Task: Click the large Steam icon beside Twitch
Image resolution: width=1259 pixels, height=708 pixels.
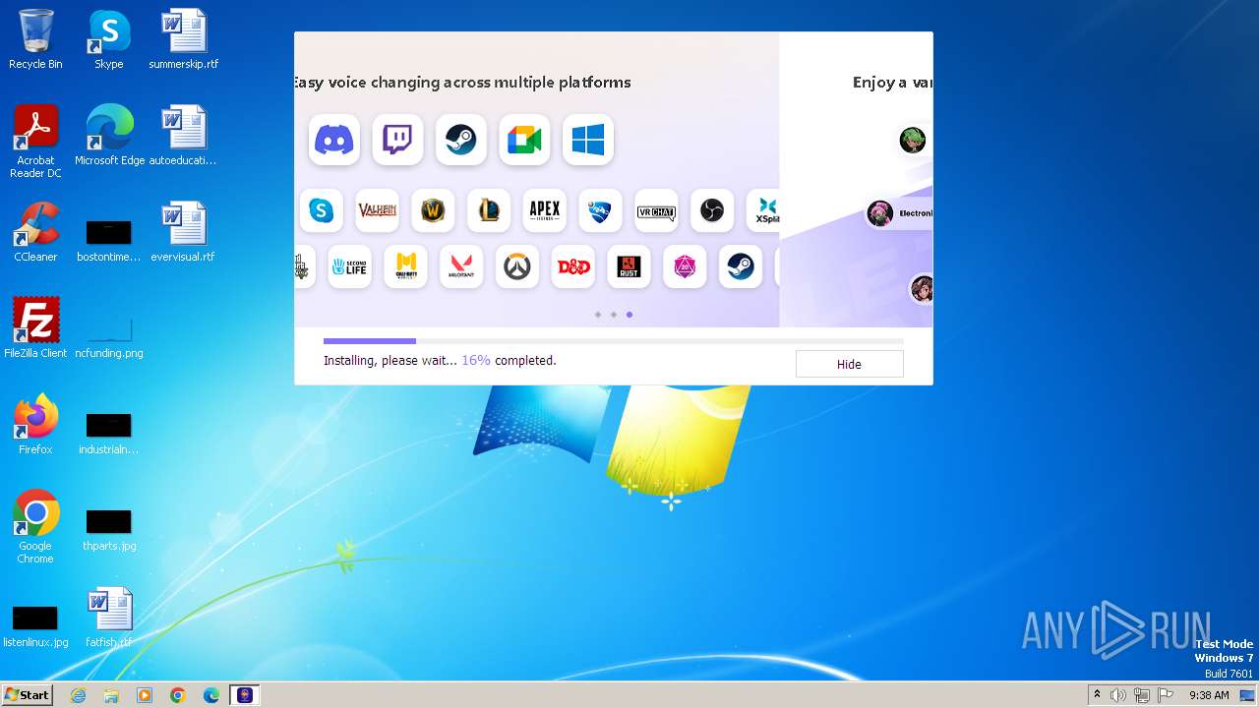Action: 460,140
